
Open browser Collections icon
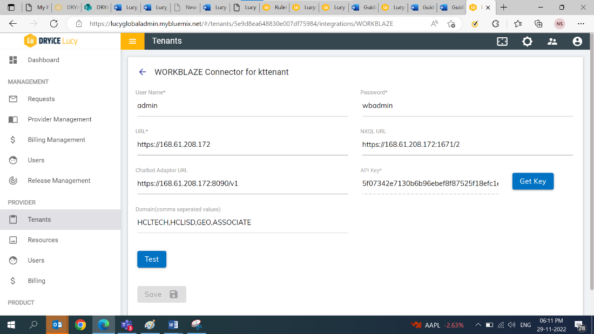[x=538, y=24]
